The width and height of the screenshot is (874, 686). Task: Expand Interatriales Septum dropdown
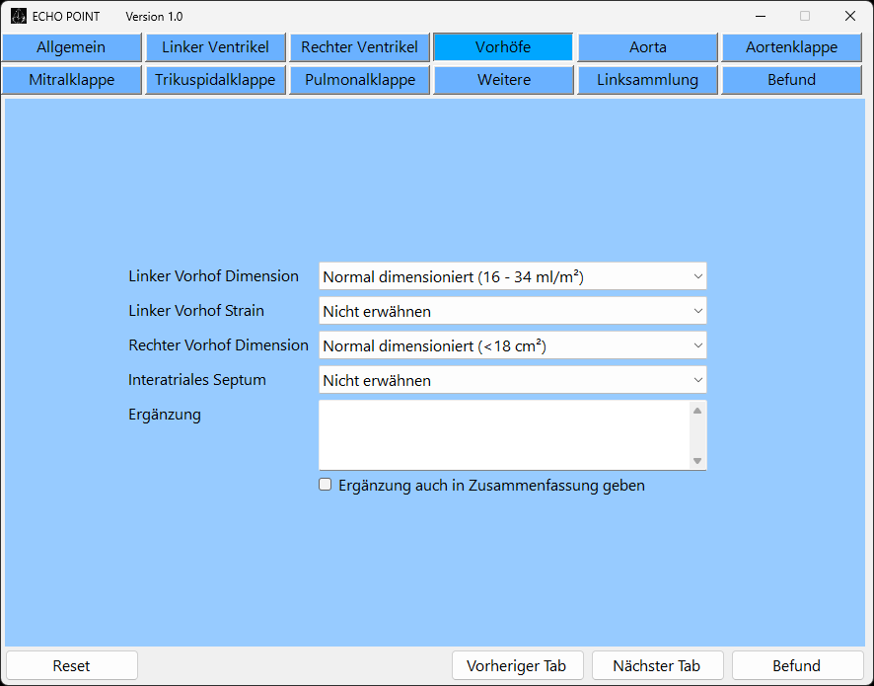point(512,380)
